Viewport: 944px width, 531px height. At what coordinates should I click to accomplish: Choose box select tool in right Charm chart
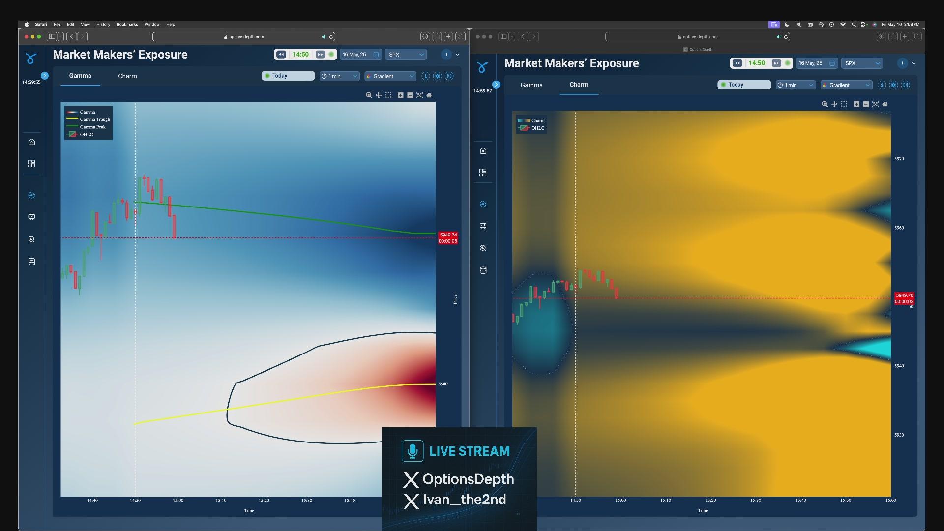click(x=844, y=104)
